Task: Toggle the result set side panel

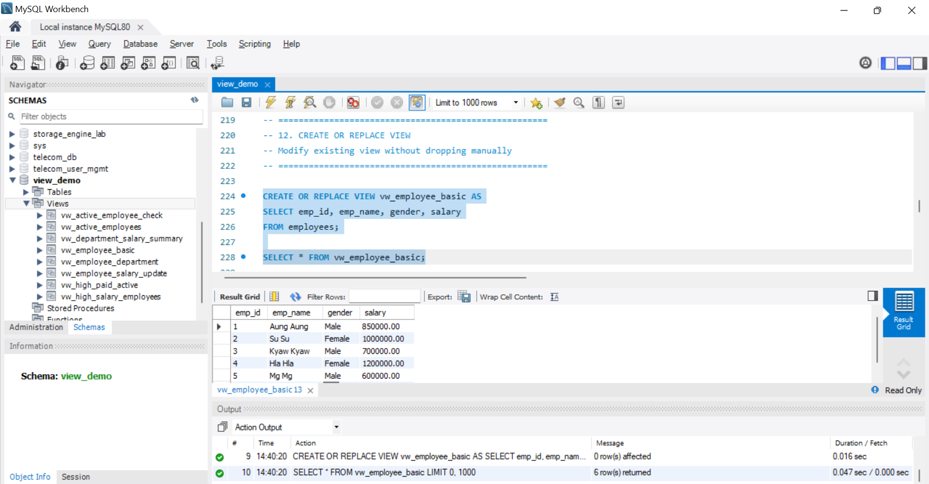Action: [872, 296]
